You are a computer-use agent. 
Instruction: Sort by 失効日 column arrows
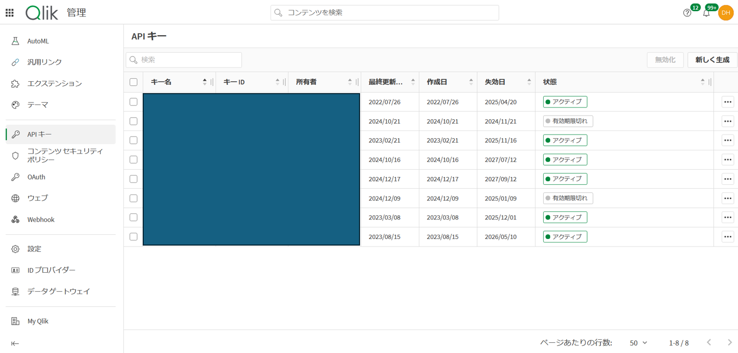[529, 82]
